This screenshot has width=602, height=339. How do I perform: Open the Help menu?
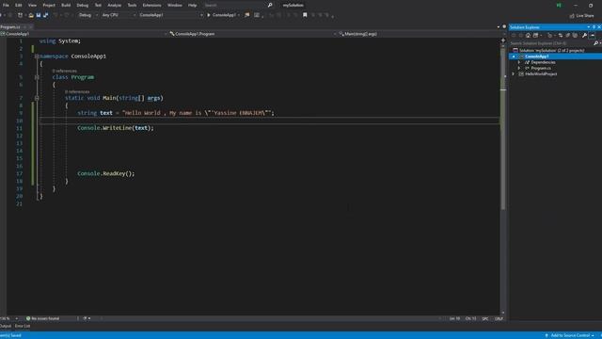click(192, 5)
